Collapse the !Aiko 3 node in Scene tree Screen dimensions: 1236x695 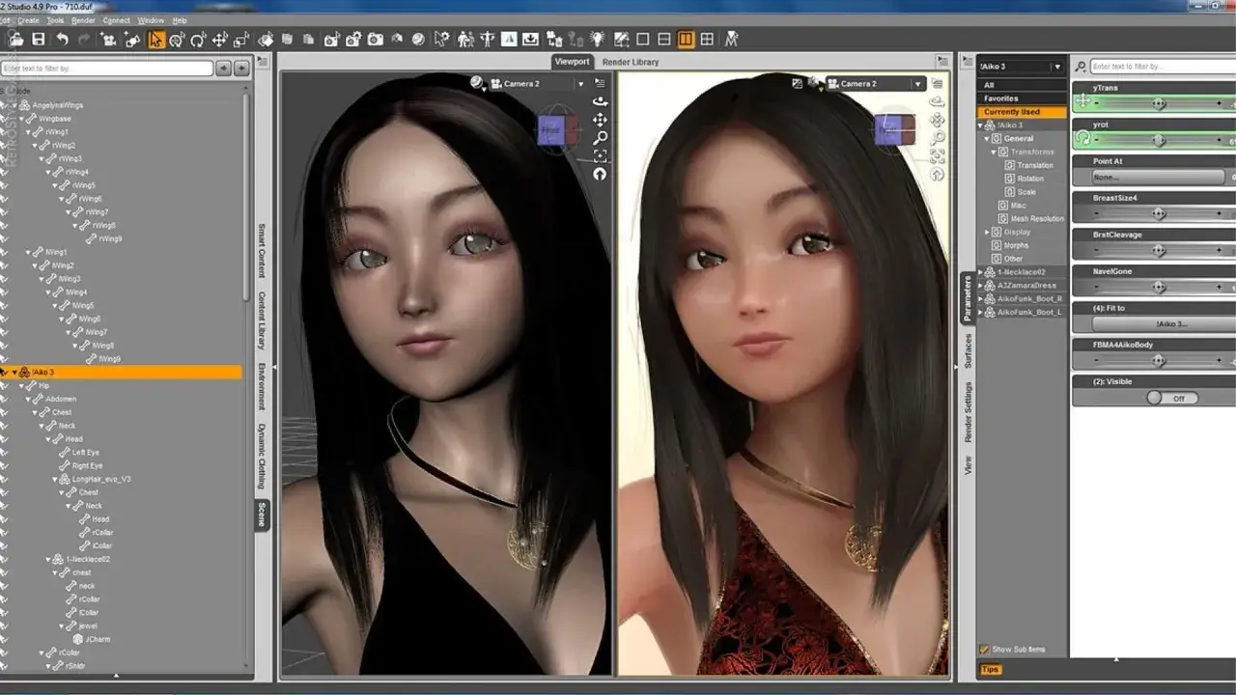pos(14,372)
